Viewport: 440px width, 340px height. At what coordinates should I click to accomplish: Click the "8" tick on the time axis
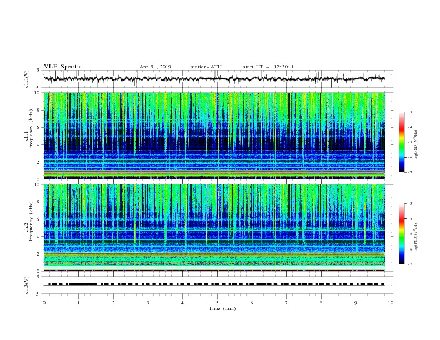point(321,303)
